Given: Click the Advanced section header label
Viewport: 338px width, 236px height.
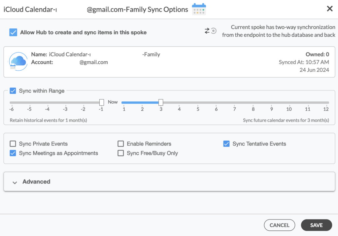Looking at the screenshot, I should click(x=36, y=182).
